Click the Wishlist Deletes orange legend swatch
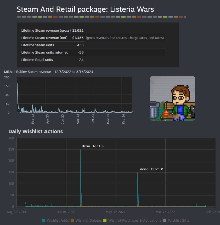220x225 pixels. 72,220
